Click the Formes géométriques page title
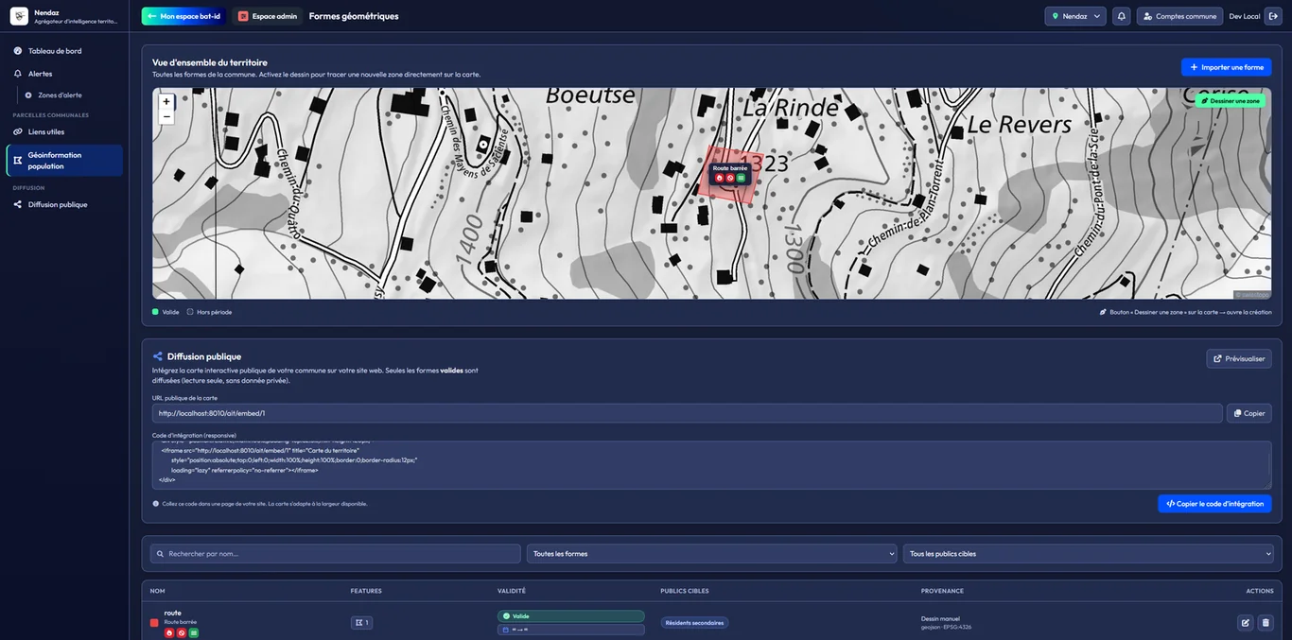This screenshot has height=640, width=1292. [x=354, y=16]
